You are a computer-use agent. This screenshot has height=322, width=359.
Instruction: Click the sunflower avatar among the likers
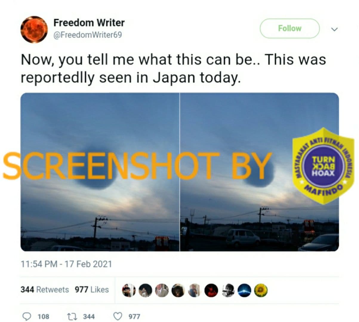tap(261, 290)
